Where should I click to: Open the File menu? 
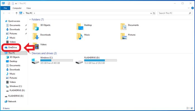tap(5, 8)
